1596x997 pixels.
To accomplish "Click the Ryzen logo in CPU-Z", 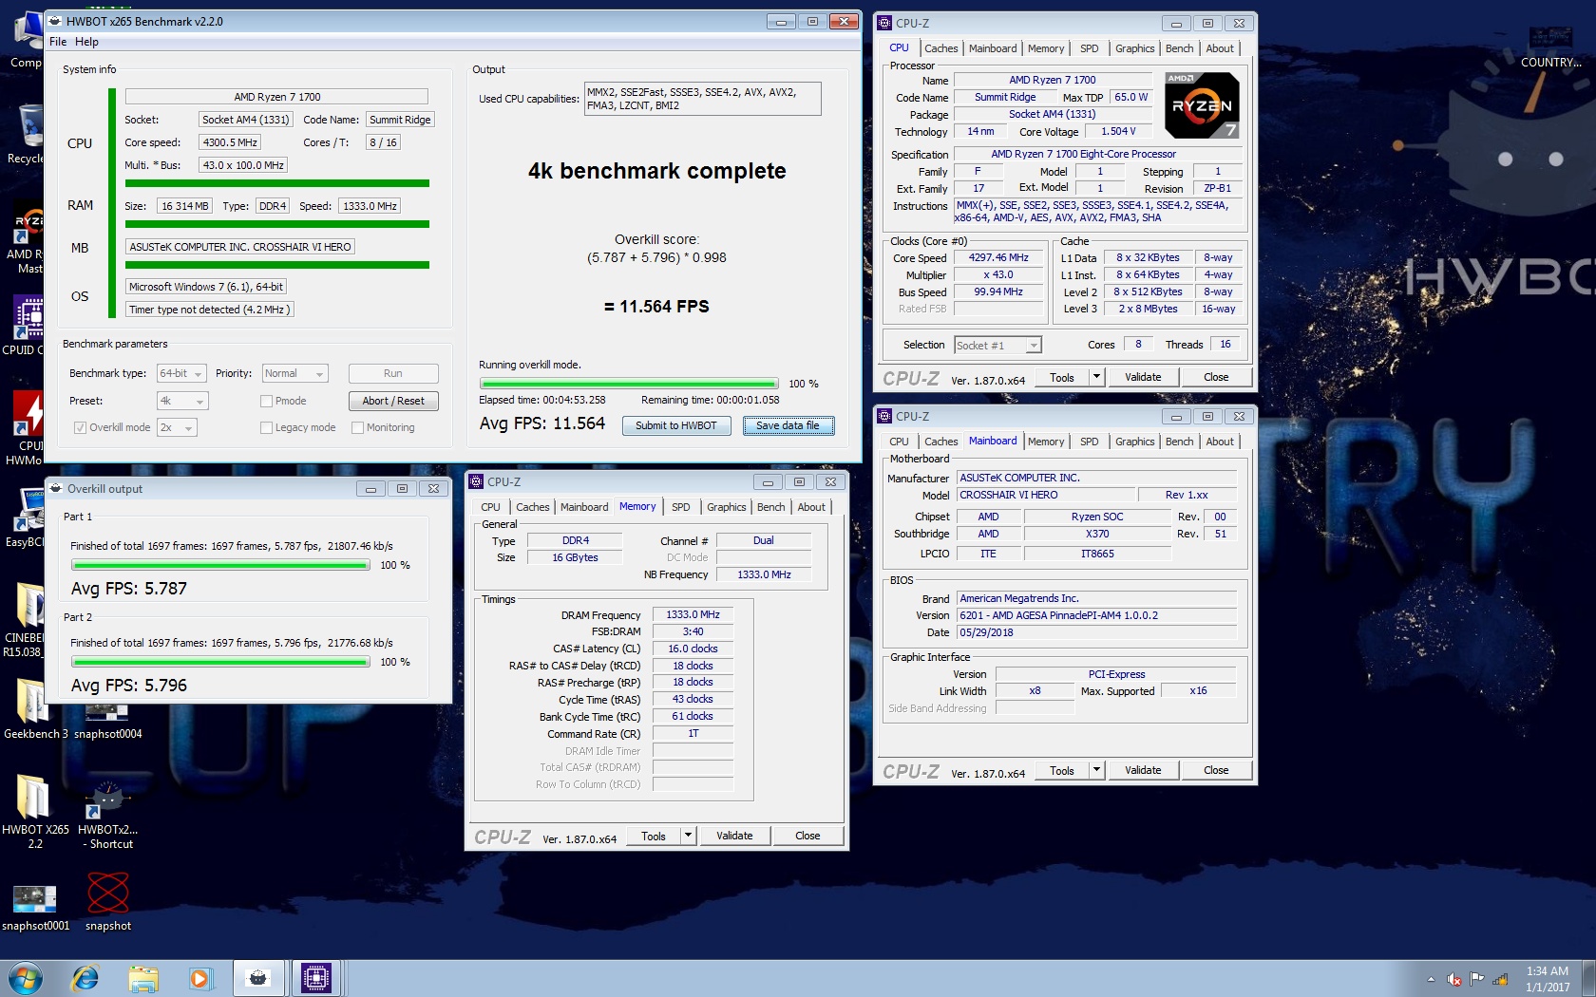I will pyautogui.click(x=1202, y=105).
